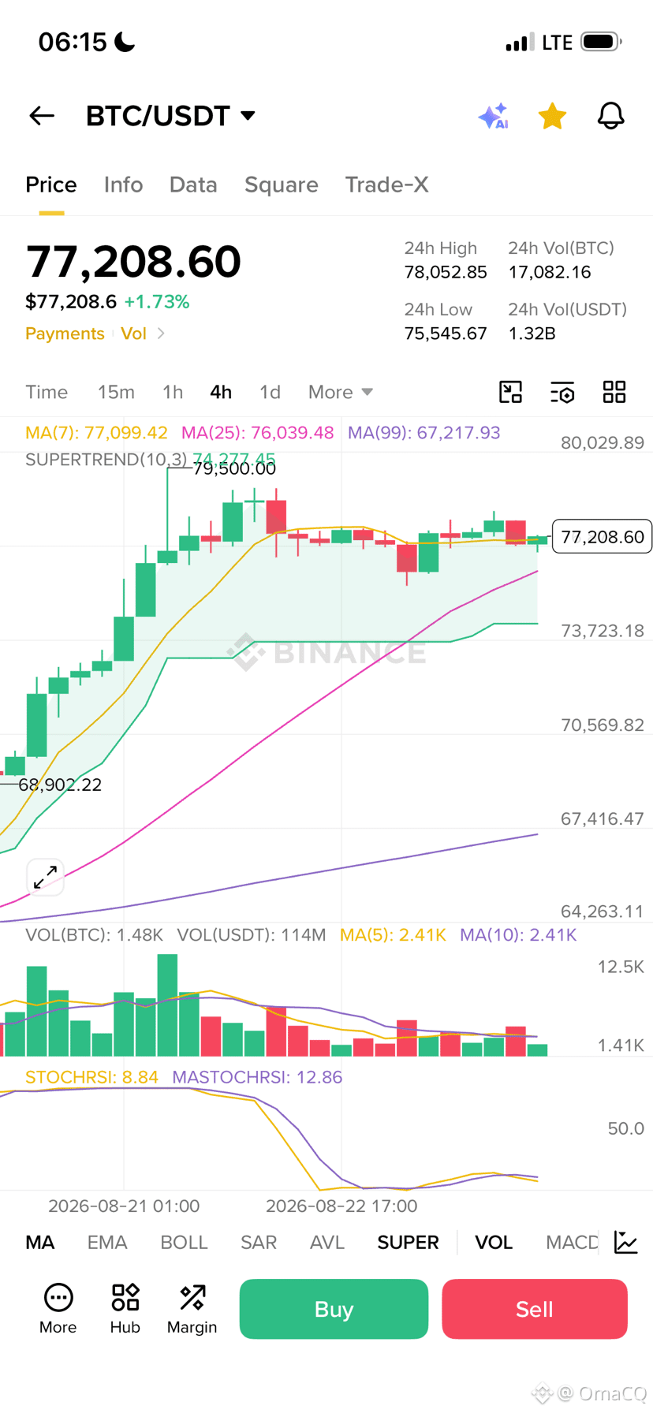The width and height of the screenshot is (653, 1413).
Task: Tap the 79,500.00 high marker on chart
Action: [x=234, y=468]
